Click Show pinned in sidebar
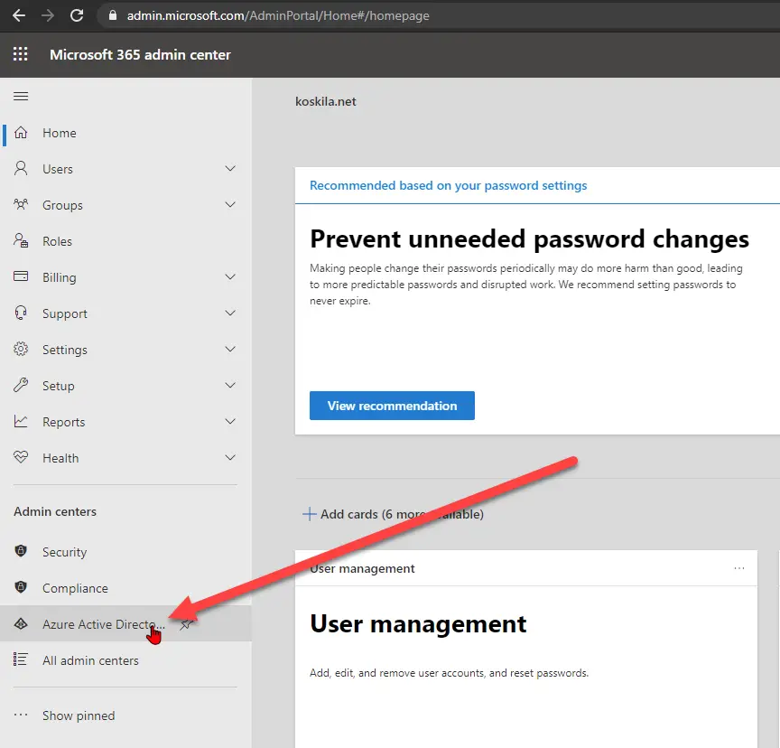This screenshot has height=748, width=780. click(x=78, y=715)
